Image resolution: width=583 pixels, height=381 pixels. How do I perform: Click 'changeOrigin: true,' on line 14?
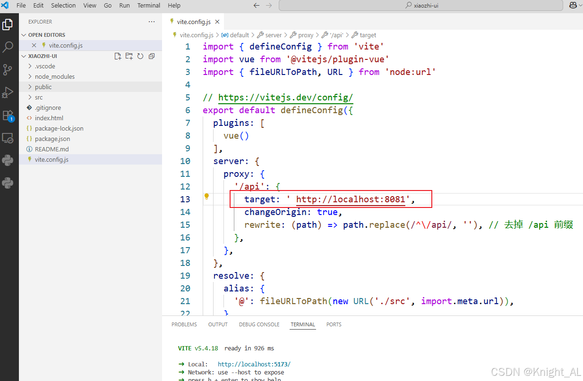293,212
